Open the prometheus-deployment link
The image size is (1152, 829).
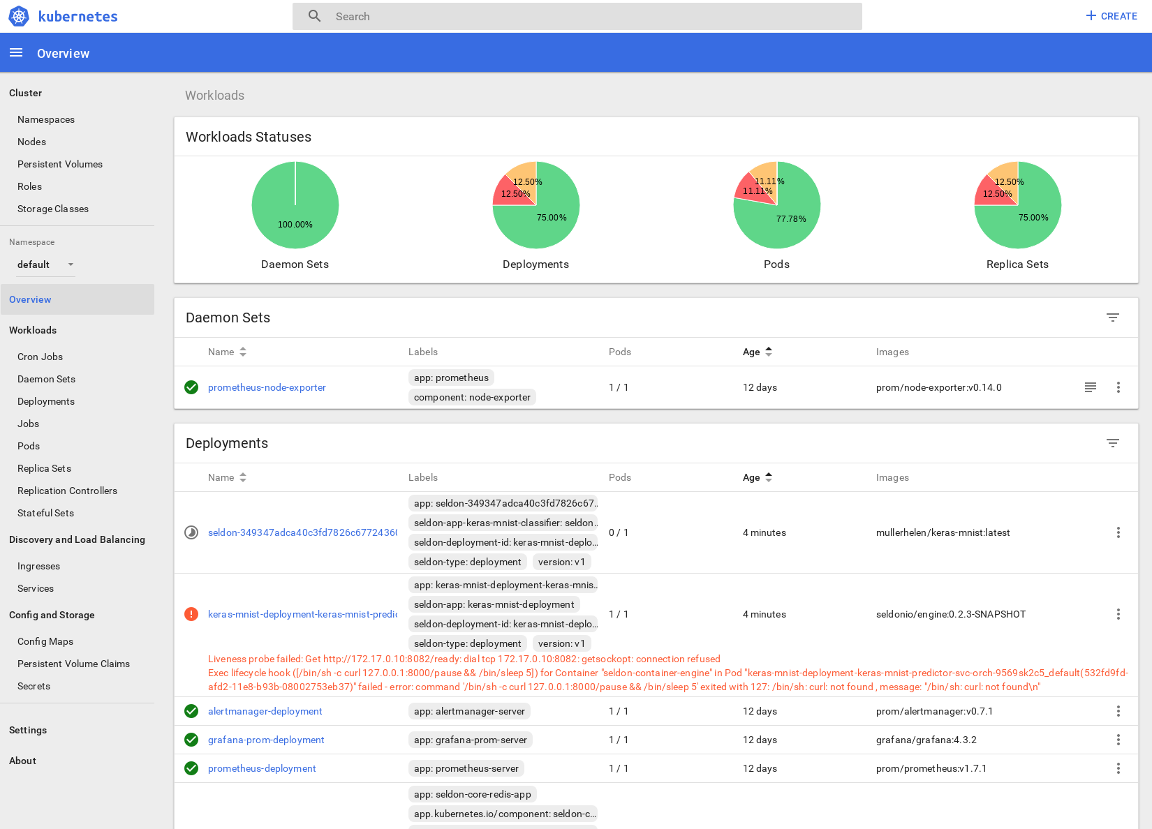point(262,768)
